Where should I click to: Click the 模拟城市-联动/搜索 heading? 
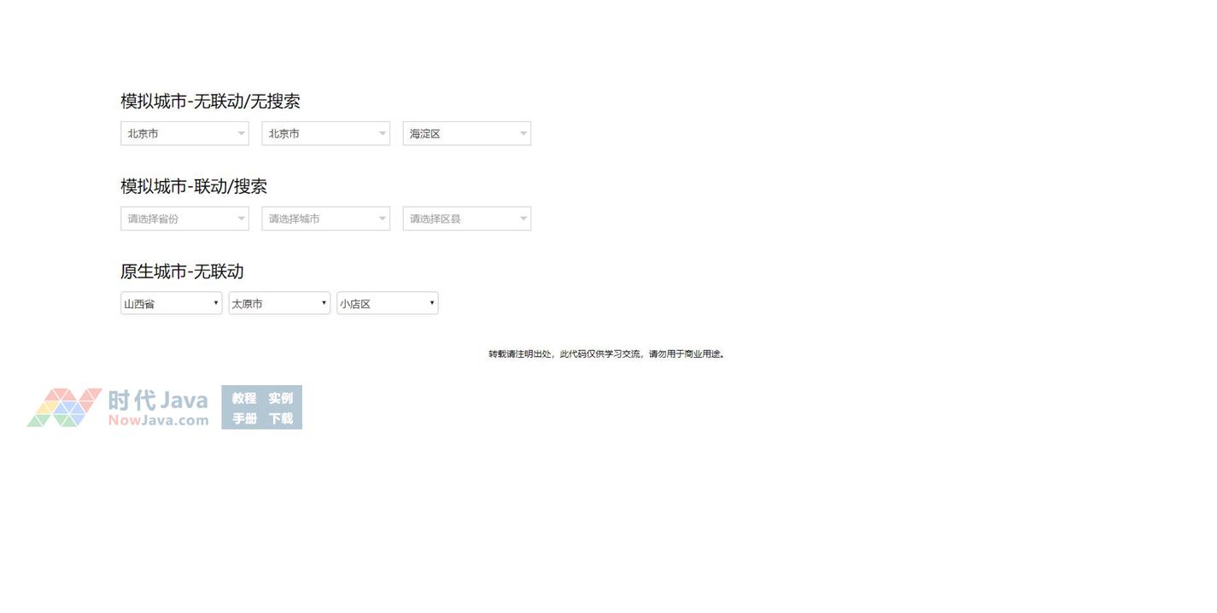pyautogui.click(x=194, y=186)
